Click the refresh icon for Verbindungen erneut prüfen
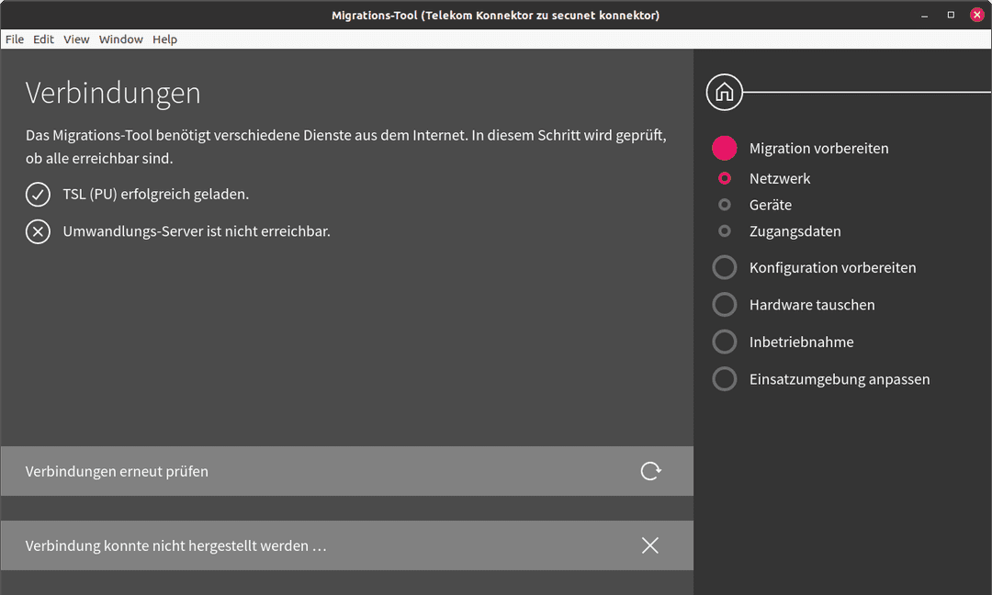This screenshot has height=595, width=992. [650, 471]
